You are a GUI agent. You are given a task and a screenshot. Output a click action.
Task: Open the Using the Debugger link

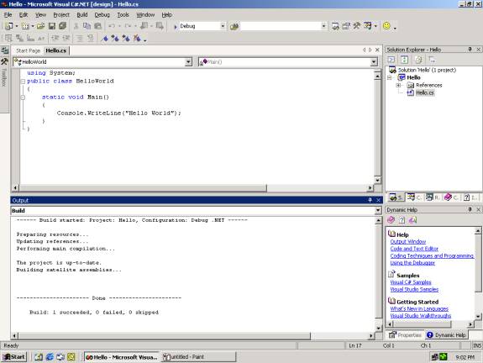click(x=412, y=263)
